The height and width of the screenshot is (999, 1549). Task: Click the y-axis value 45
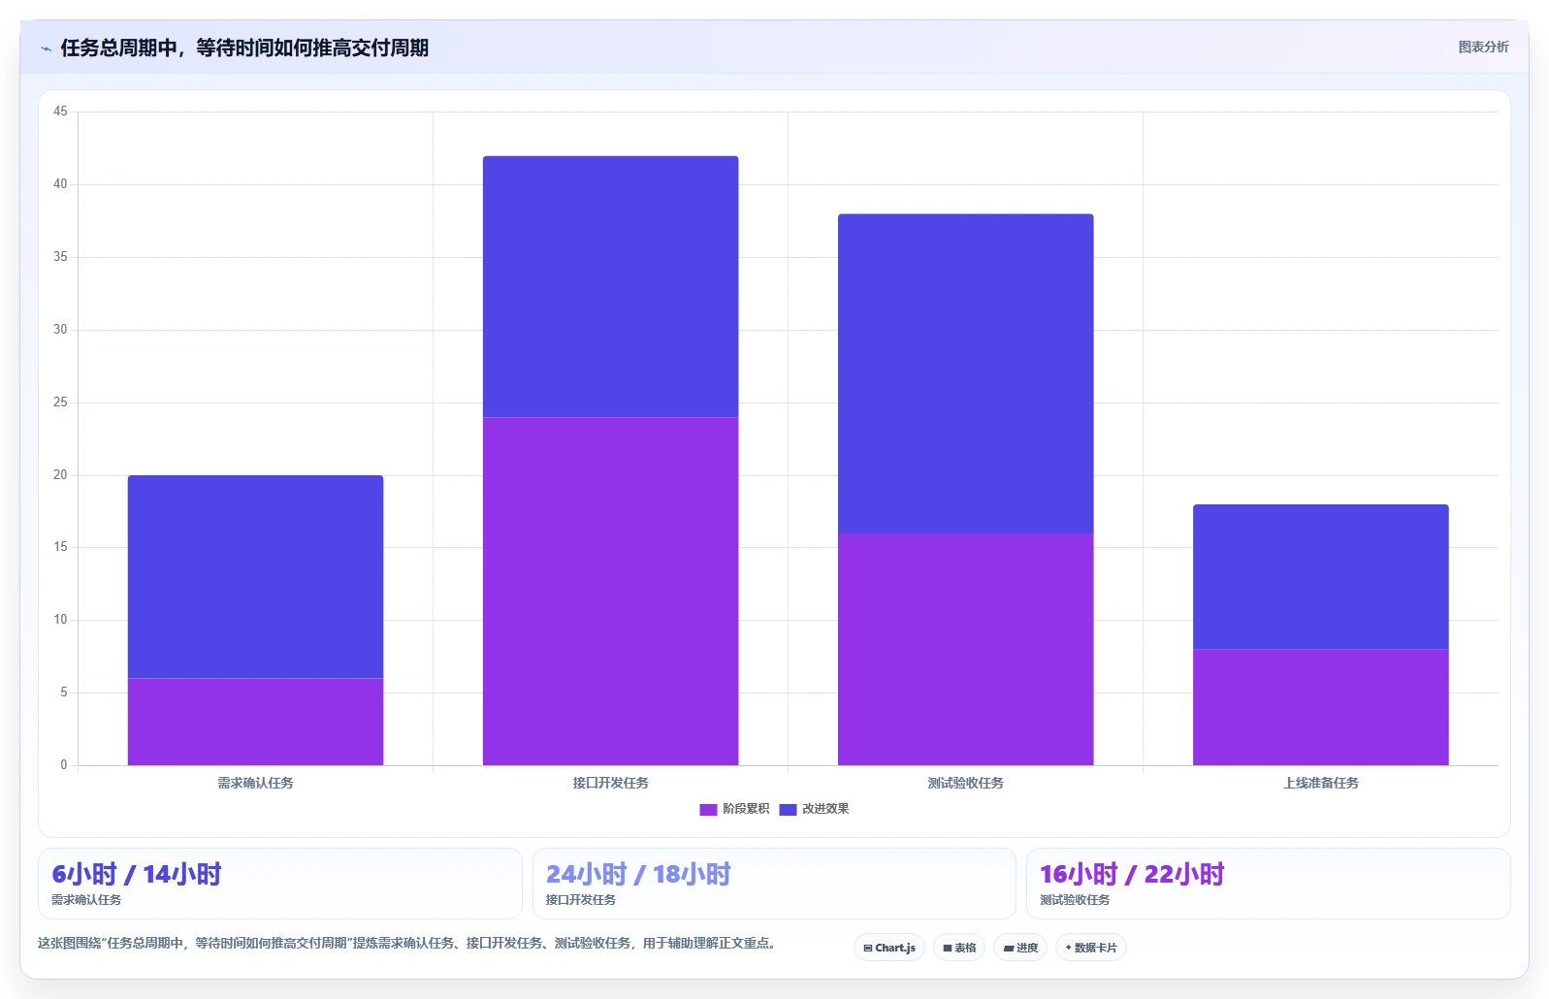click(x=60, y=112)
